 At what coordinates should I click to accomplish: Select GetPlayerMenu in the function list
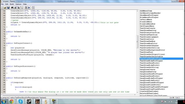coord(147,26)
